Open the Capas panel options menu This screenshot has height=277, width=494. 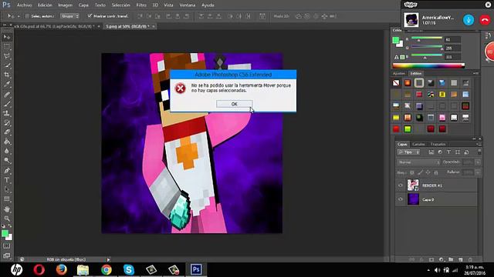[479, 144]
